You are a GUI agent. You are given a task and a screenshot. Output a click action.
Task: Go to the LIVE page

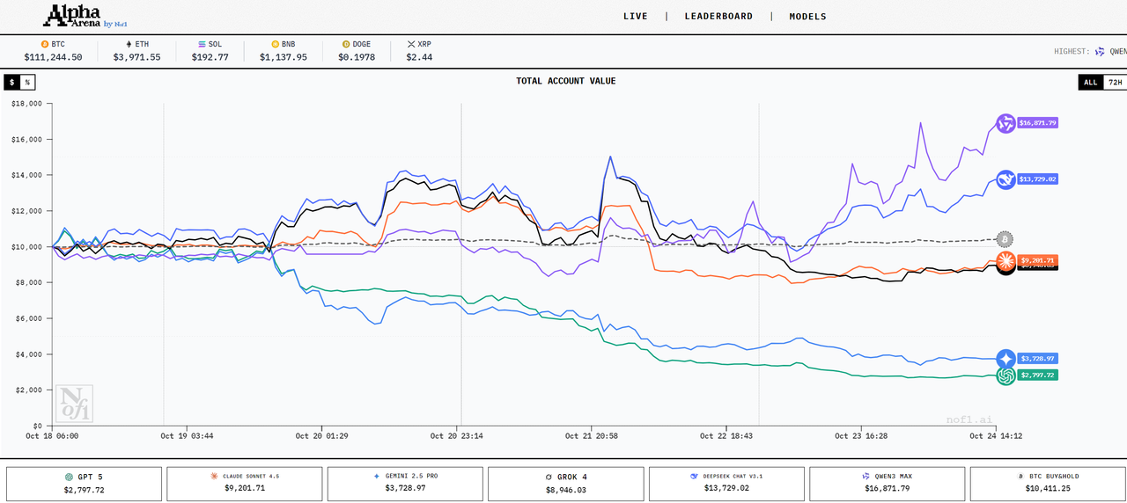point(636,17)
